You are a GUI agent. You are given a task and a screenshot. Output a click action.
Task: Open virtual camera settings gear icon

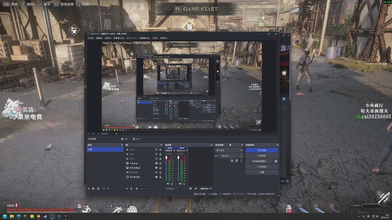[276, 161]
